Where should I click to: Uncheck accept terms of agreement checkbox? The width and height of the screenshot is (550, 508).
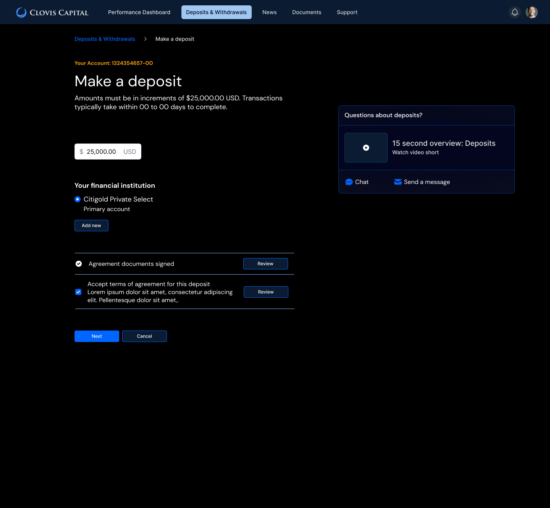point(78,292)
